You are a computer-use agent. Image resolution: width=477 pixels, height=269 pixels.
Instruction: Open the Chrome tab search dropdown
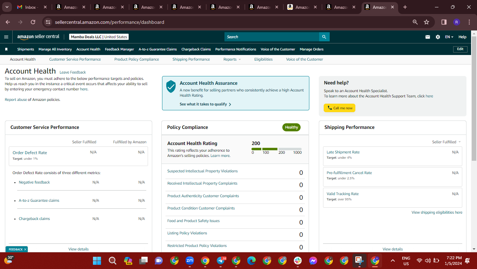point(7,7)
